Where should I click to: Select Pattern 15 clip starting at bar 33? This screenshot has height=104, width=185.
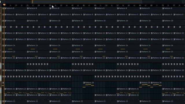60,53
